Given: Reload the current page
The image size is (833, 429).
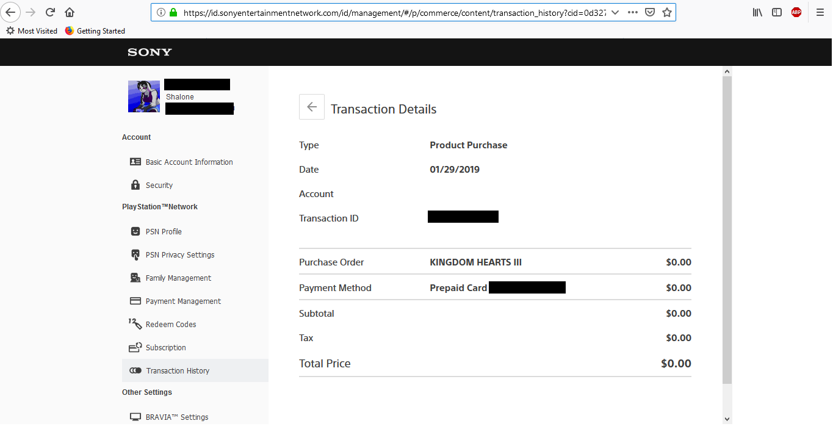Looking at the screenshot, I should 51,12.
